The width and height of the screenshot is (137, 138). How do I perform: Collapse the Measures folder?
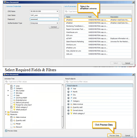tap(6, 114)
